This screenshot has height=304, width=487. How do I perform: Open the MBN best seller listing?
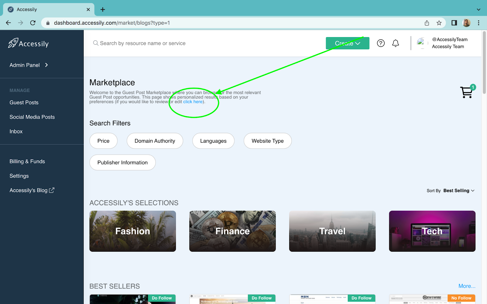pos(332,299)
